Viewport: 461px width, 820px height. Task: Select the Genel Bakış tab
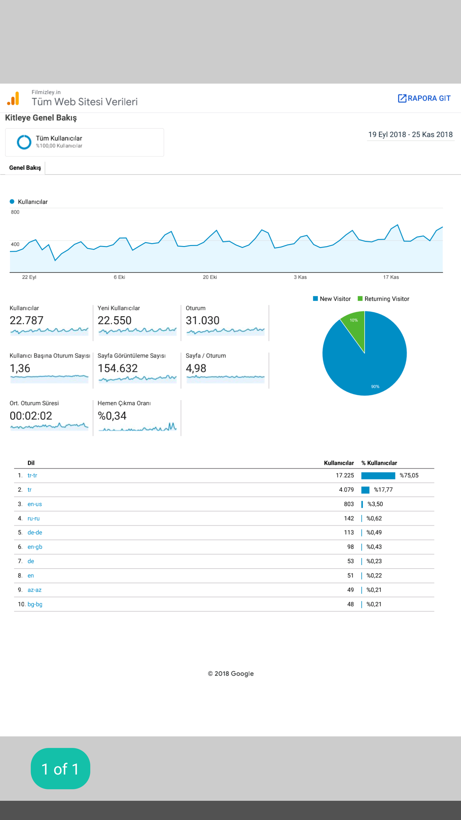point(25,168)
